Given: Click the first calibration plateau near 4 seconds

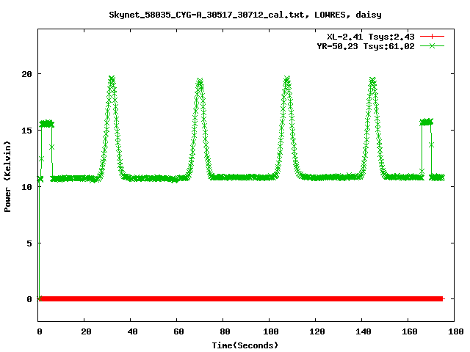Looking at the screenshot, I should coord(47,124).
